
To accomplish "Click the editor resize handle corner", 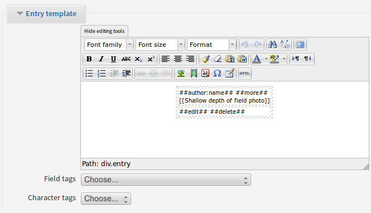I will [x=366, y=167].
